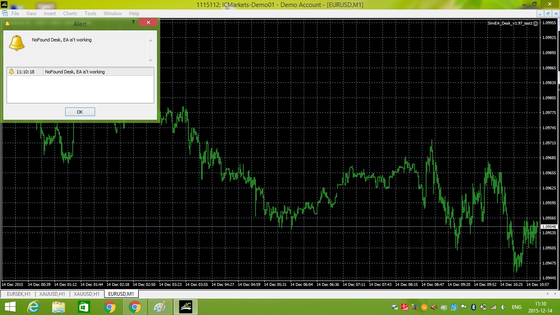560x315 pixels.
Task: Open the View menu
Action: (31, 14)
